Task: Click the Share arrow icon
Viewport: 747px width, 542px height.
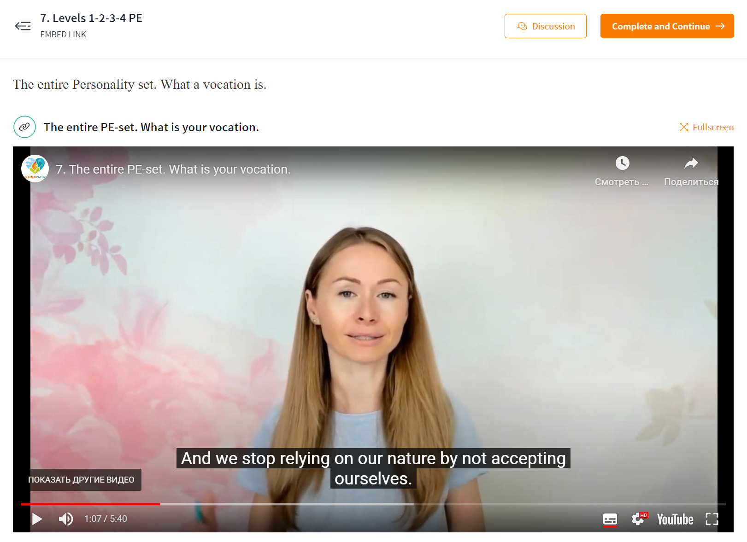Action: click(x=691, y=163)
